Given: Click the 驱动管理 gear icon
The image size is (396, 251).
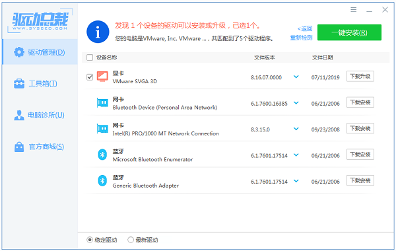Looking at the screenshot, I should coord(19,52).
